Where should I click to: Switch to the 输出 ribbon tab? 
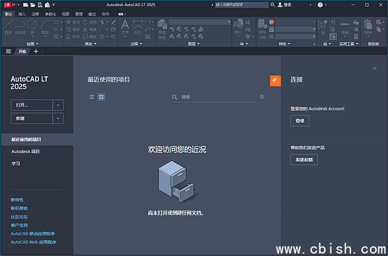point(92,14)
